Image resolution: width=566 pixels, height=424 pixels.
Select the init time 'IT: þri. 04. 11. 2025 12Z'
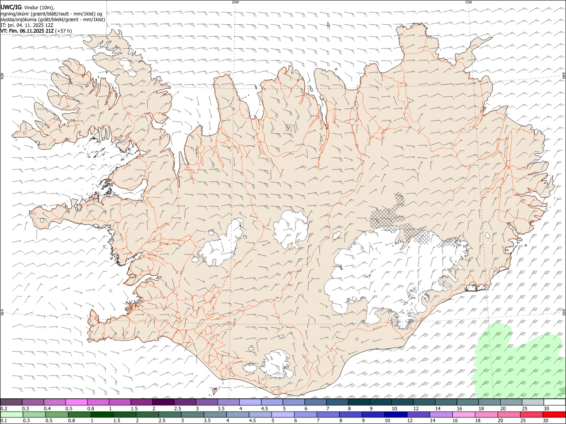pyautogui.click(x=27, y=25)
